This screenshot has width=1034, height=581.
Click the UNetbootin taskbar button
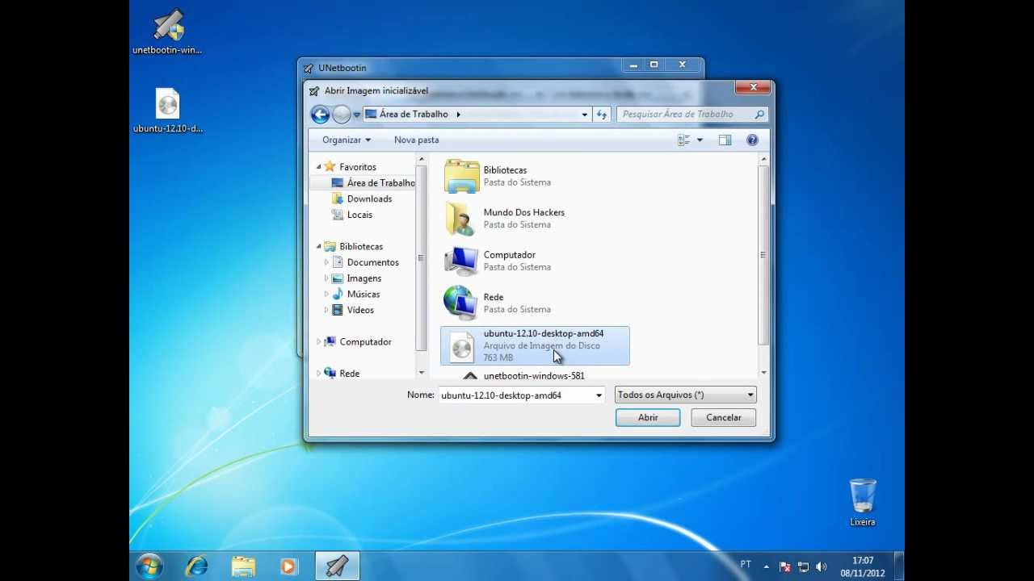(337, 566)
